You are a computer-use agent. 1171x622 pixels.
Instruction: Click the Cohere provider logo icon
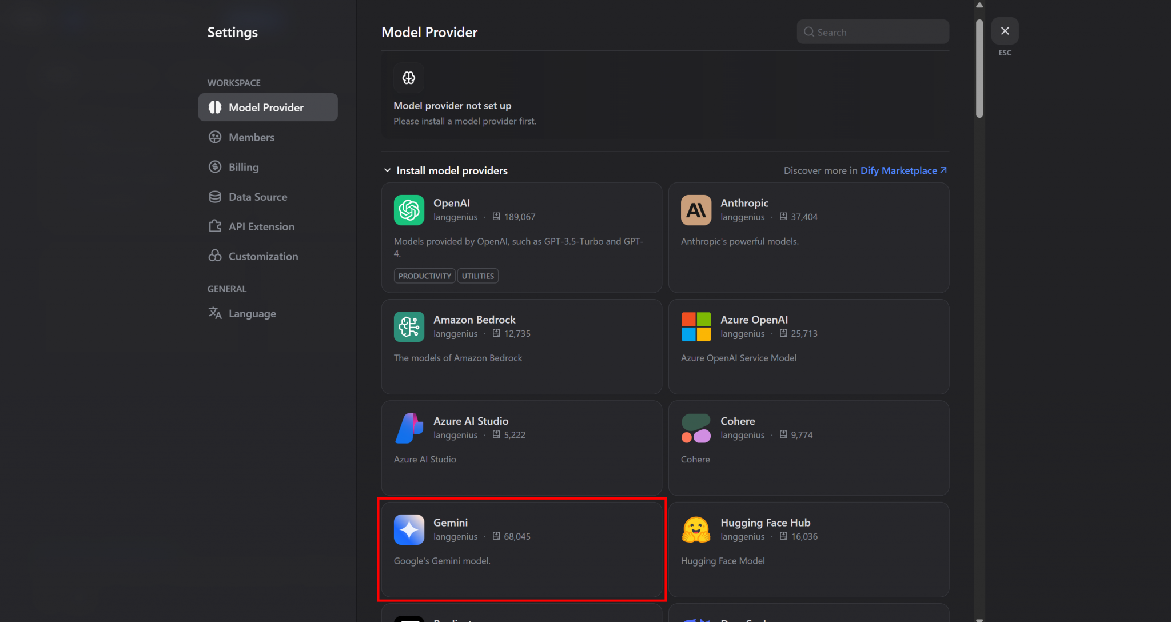point(696,428)
